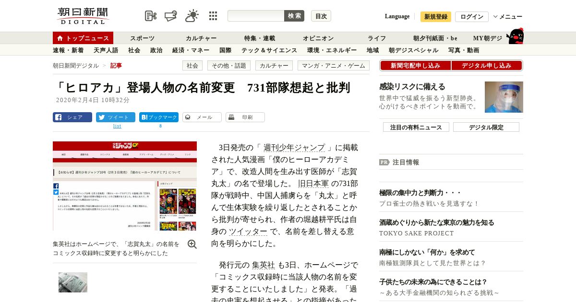576x302 pixels.
Task: Open the face-shield photo thumbnail
Action: (x=504, y=97)
